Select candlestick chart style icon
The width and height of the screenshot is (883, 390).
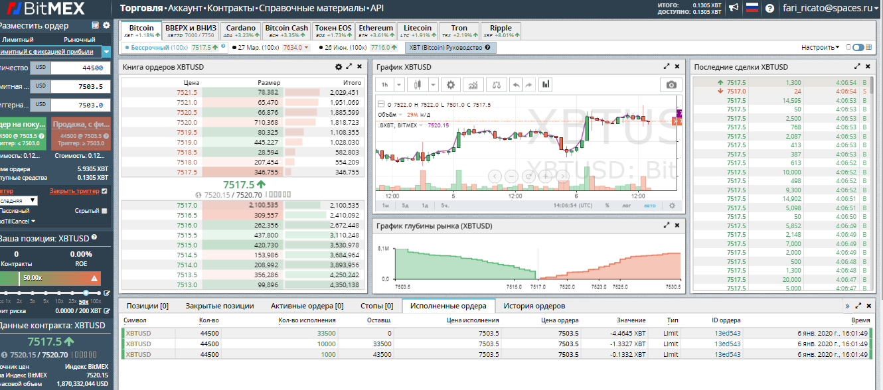[418, 85]
